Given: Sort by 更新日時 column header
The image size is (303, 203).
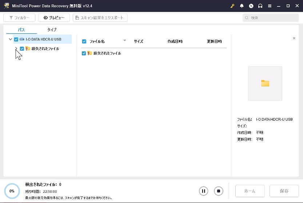Looking at the screenshot, I should (x=214, y=41).
